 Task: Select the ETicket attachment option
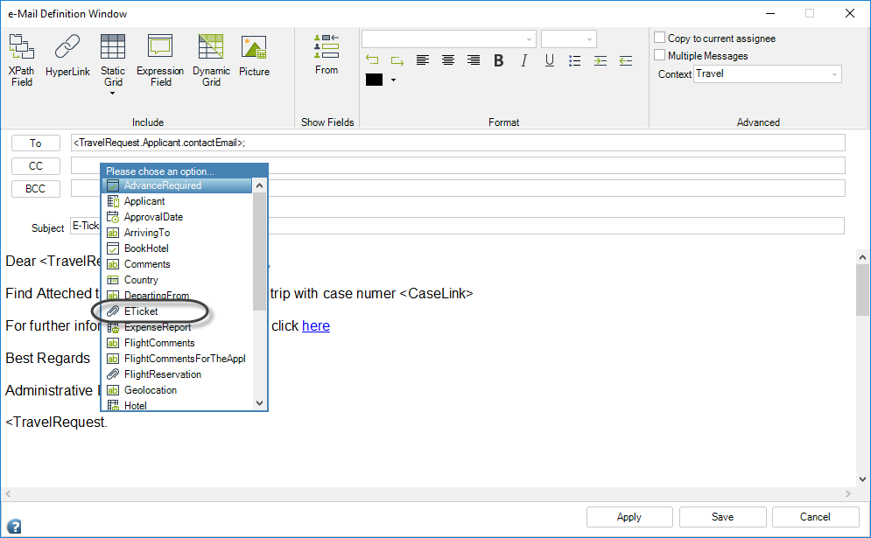click(x=177, y=311)
